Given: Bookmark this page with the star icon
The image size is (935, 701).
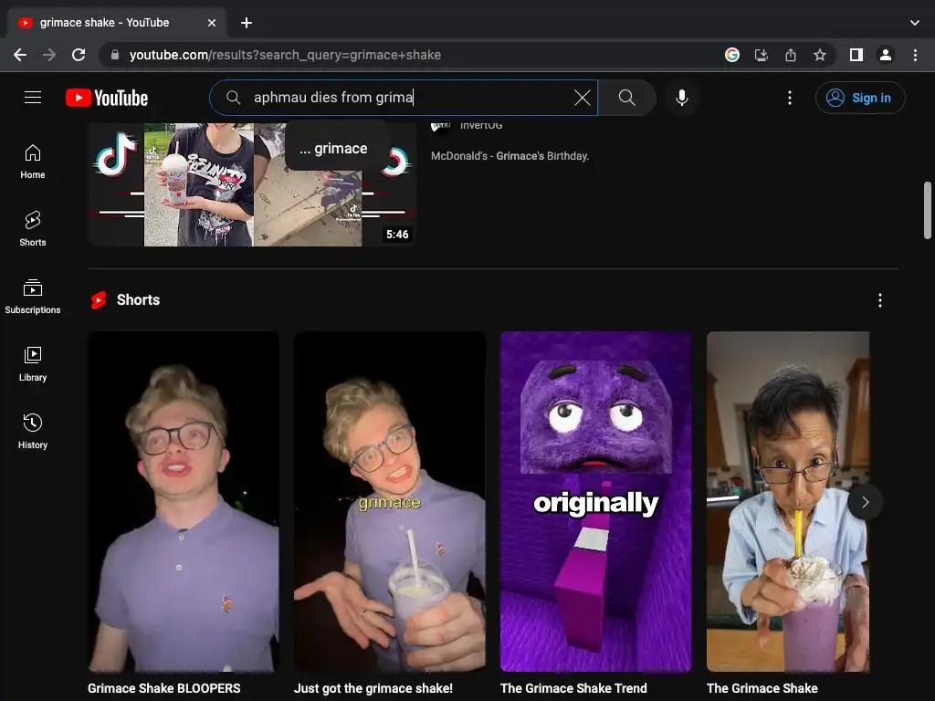Looking at the screenshot, I should click(x=820, y=55).
